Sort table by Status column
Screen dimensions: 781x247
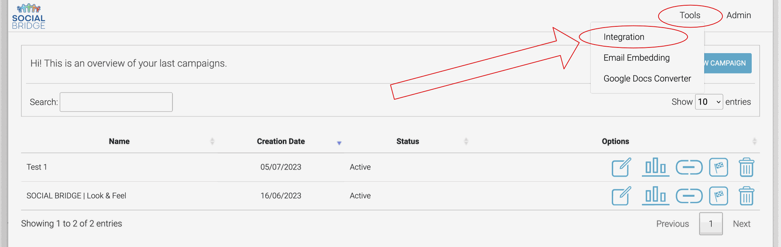408,141
